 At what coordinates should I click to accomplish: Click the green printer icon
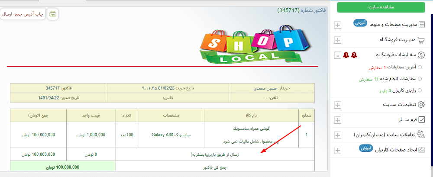[x=52, y=14]
